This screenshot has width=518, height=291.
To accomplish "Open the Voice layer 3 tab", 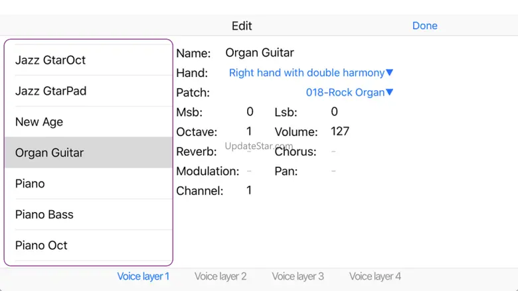I will tap(298, 276).
